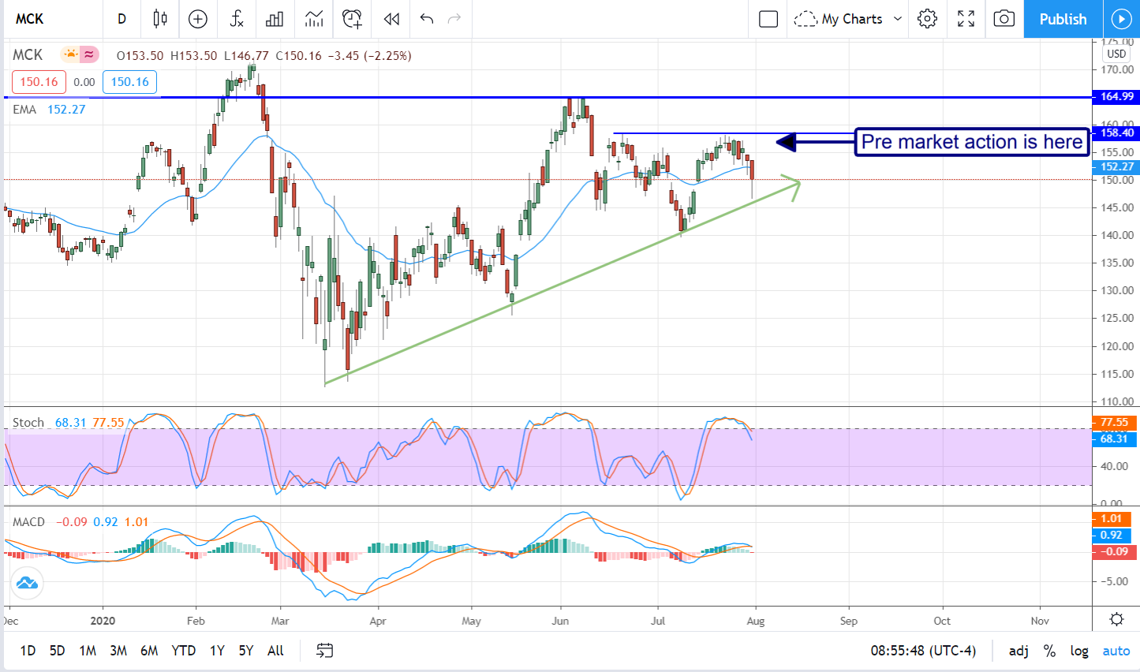Click the 0.00 spread value in the legend
Viewport: 1140px width, 672px height.
pos(84,82)
